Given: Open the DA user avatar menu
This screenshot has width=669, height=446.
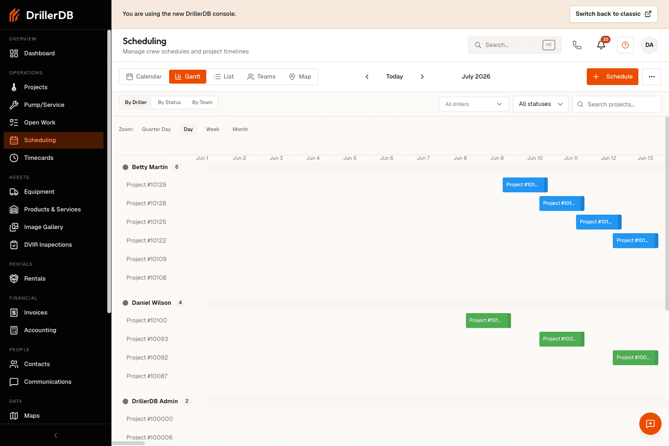Looking at the screenshot, I should pos(649,45).
